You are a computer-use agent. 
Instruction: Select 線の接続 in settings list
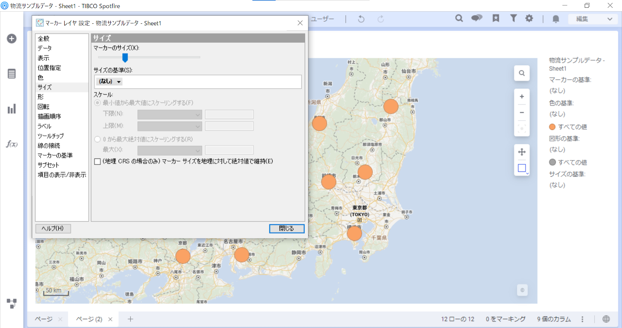49,146
